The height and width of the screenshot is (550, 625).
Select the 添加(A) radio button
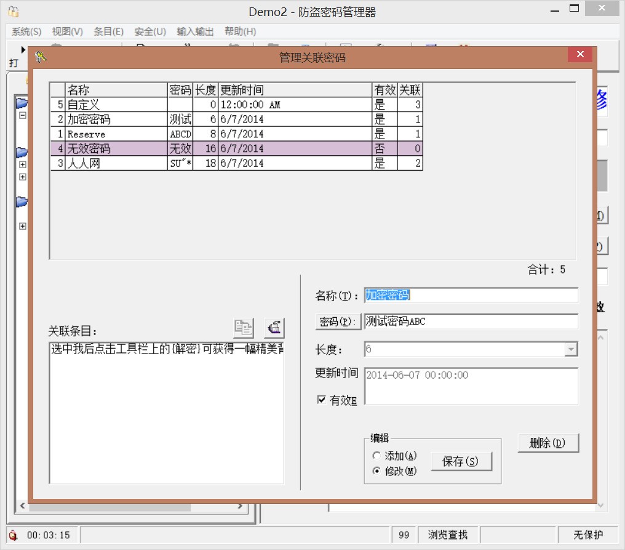pos(376,455)
